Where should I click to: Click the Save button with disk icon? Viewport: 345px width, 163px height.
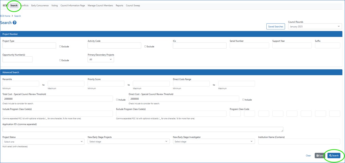point(320,156)
